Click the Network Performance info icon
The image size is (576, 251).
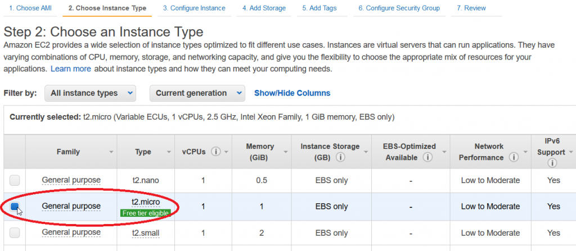514,157
